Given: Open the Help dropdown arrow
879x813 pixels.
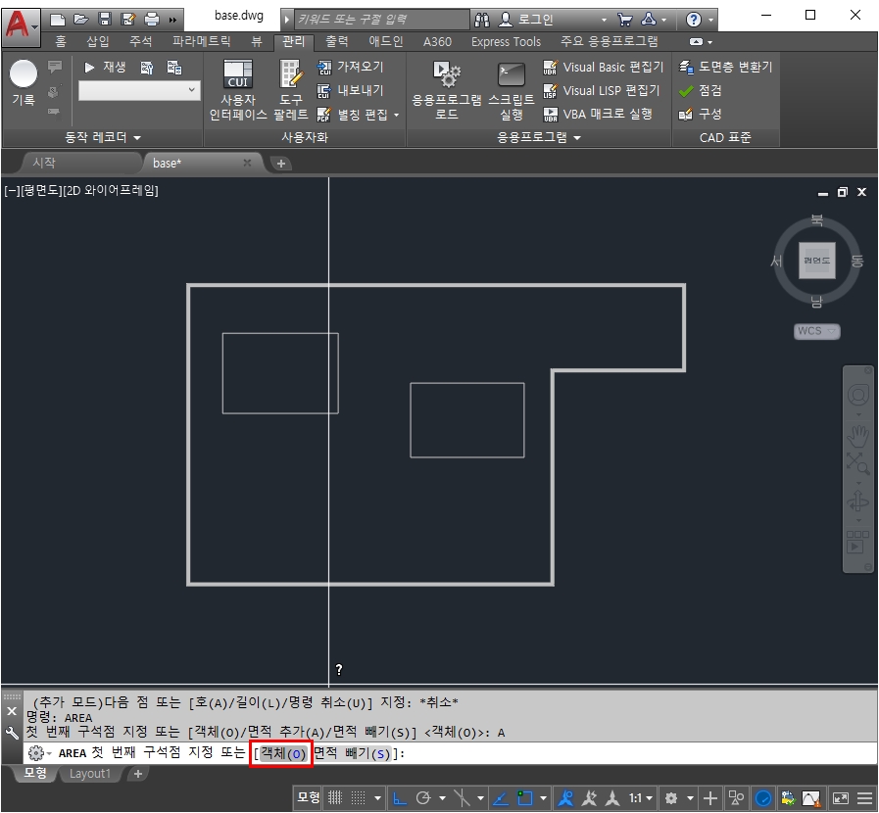Looking at the screenshot, I should click(710, 21).
